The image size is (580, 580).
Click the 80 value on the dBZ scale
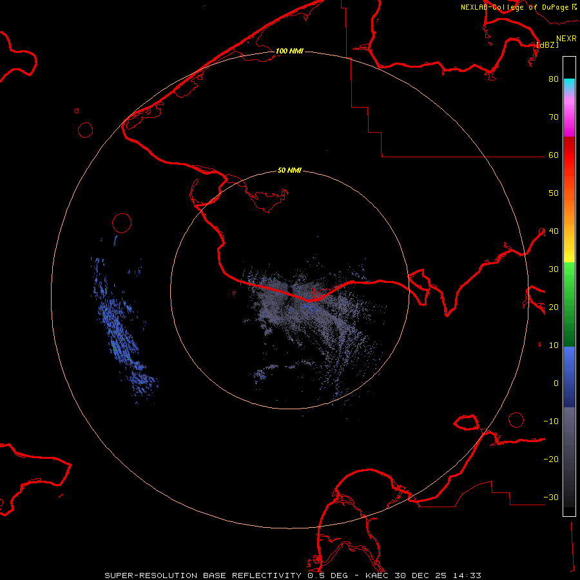click(554, 79)
